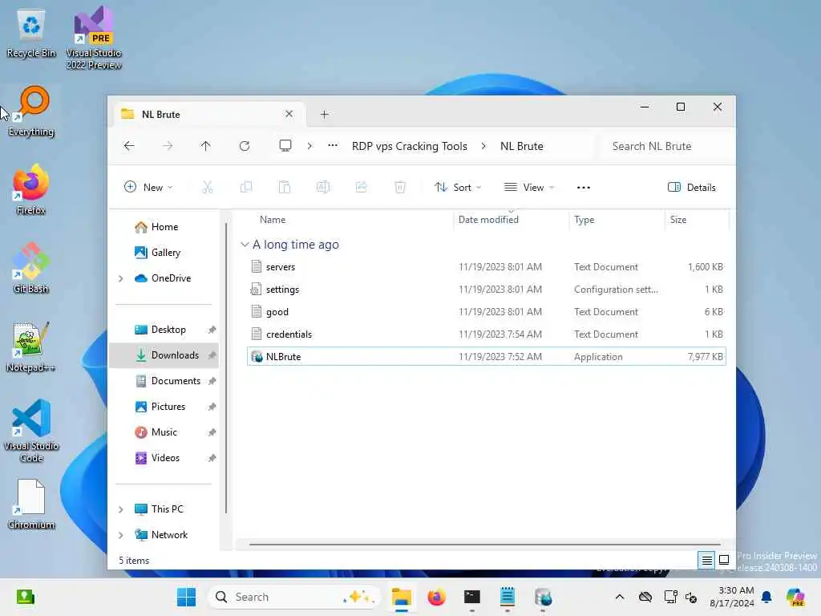Select the NLBrute application file
Screen dimensions: 821x616
(486, 357)
